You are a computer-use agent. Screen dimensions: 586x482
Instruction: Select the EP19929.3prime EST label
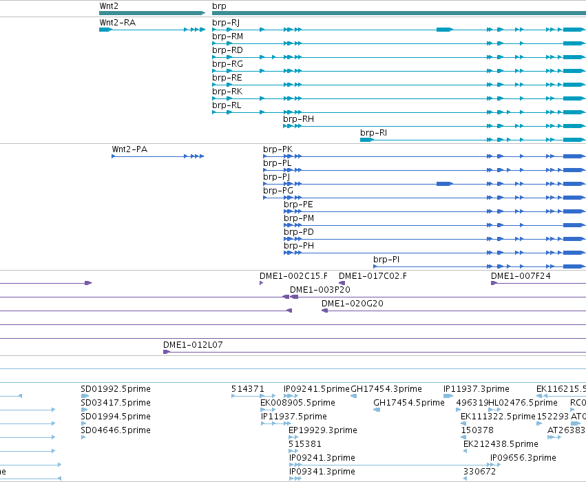(322, 431)
